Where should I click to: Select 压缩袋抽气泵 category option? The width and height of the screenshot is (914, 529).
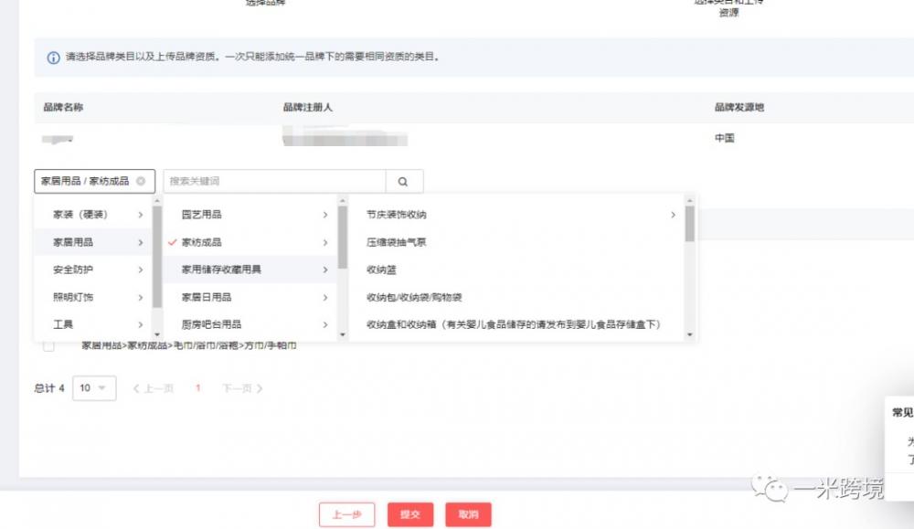pos(396,242)
